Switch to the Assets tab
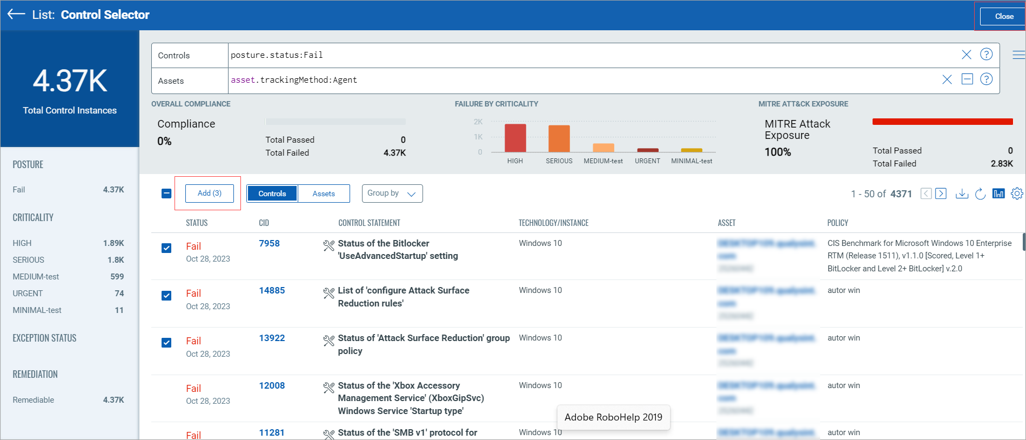The width and height of the screenshot is (1026, 440). click(x=324, y=194)
